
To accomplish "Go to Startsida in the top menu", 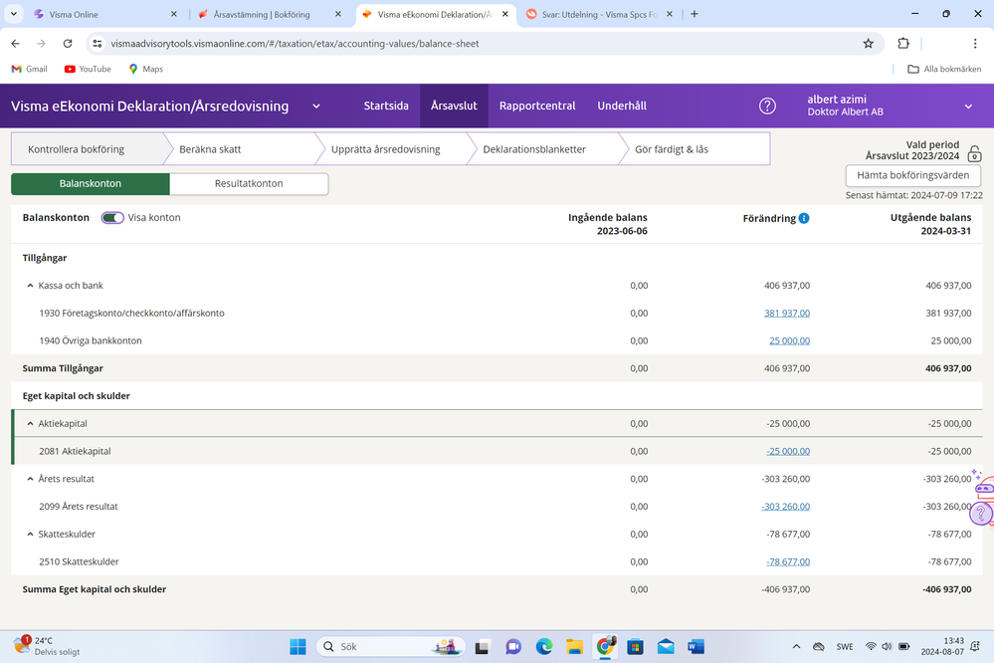I will [386, 106].
